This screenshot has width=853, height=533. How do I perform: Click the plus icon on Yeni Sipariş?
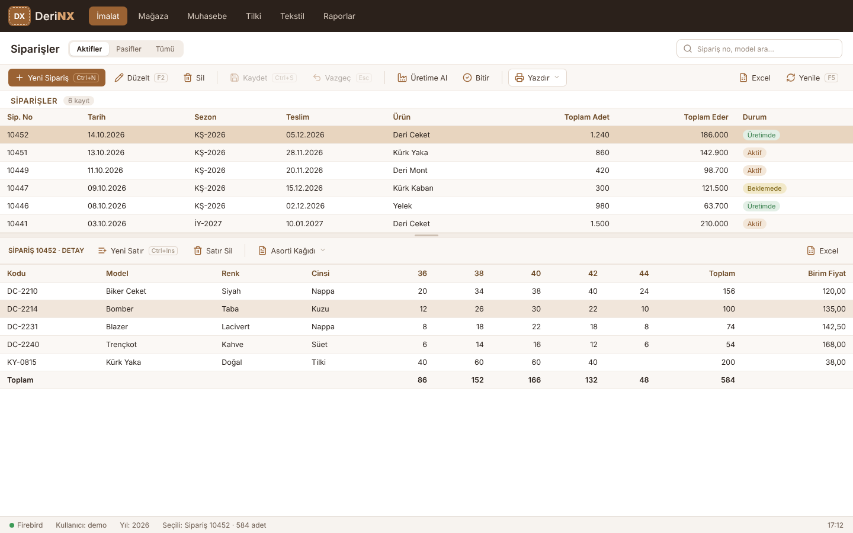coord(20,78)
